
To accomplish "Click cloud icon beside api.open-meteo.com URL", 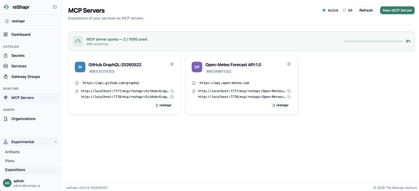I will [194, 83].
